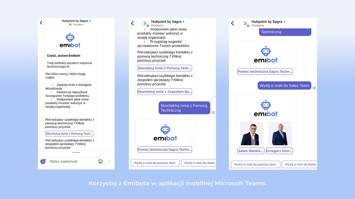Pull up the drawer handle above message field
The height and width of the screenshot is (199, 355).
pos(76,152)
